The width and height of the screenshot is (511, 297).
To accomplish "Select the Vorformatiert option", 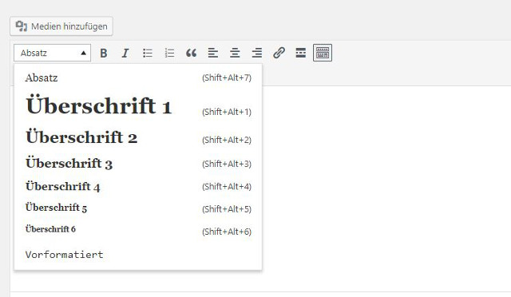I will (x=138, y=255).
